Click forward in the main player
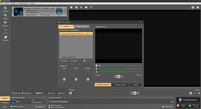This screenshot has width=201, height=109. coord(138,93)
